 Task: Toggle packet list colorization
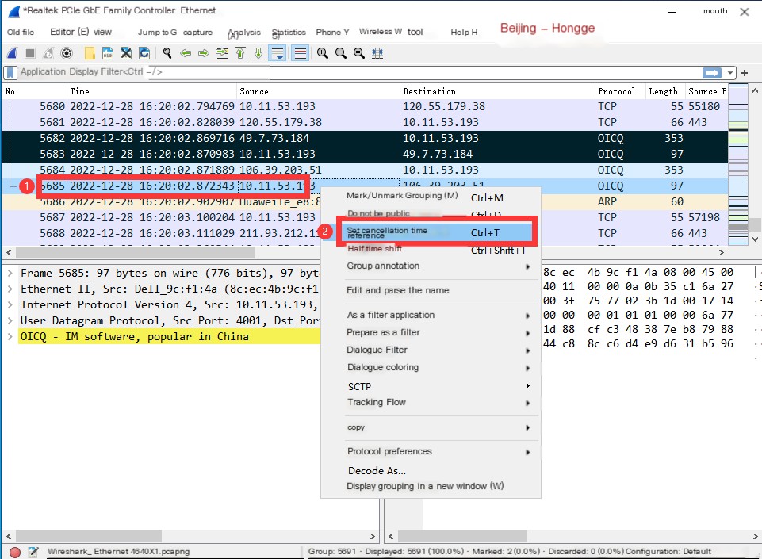(301, 53)
